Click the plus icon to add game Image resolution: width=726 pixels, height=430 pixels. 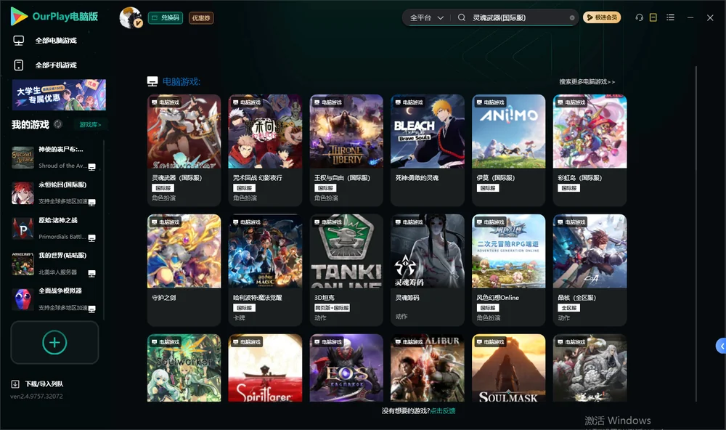(x=54, y=342)
